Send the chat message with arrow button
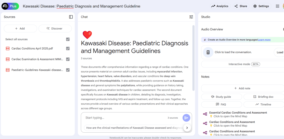284x139 pixels. pyautogui.click(x=186, y=118)
